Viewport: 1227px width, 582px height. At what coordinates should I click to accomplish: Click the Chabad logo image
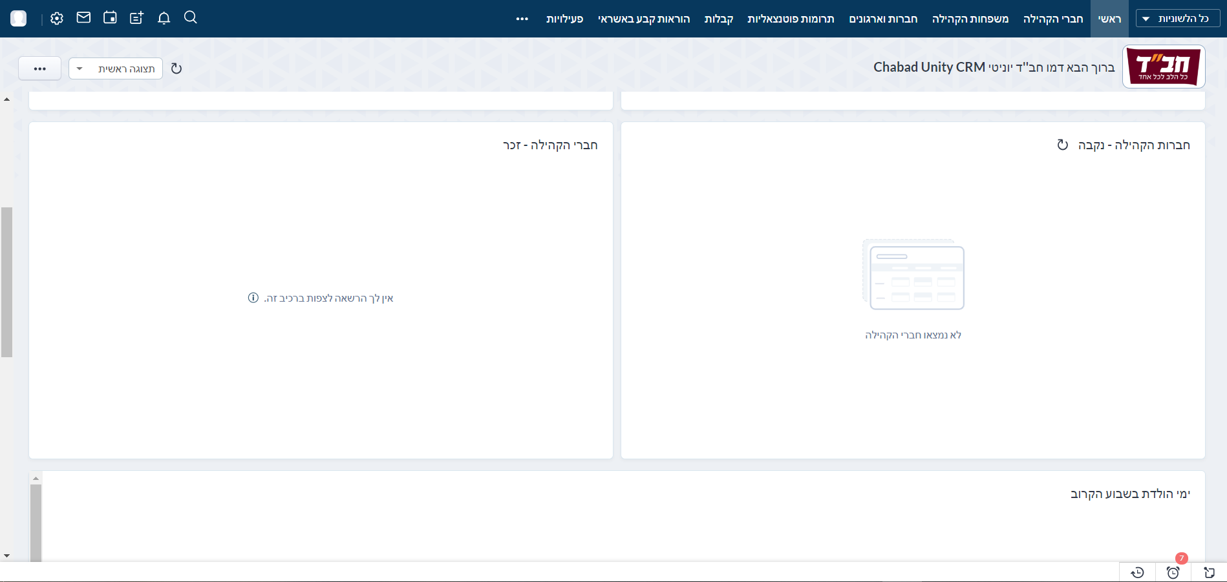[1163, 67]
